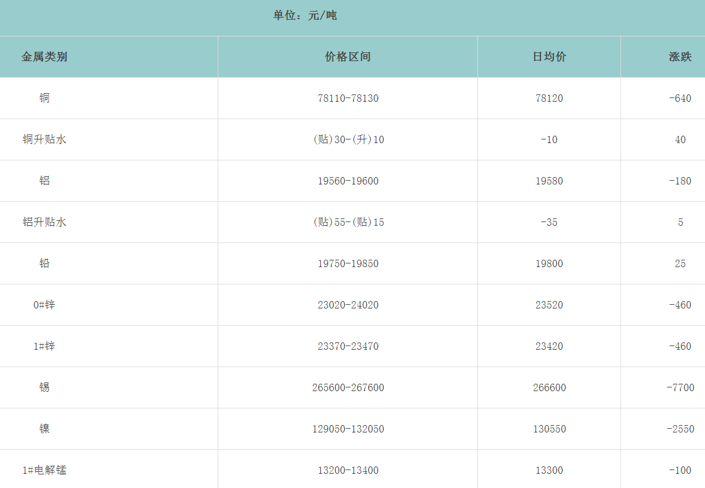705x488 pixels.
Task: Click the 日均价 column header
Action: (549, 57)
